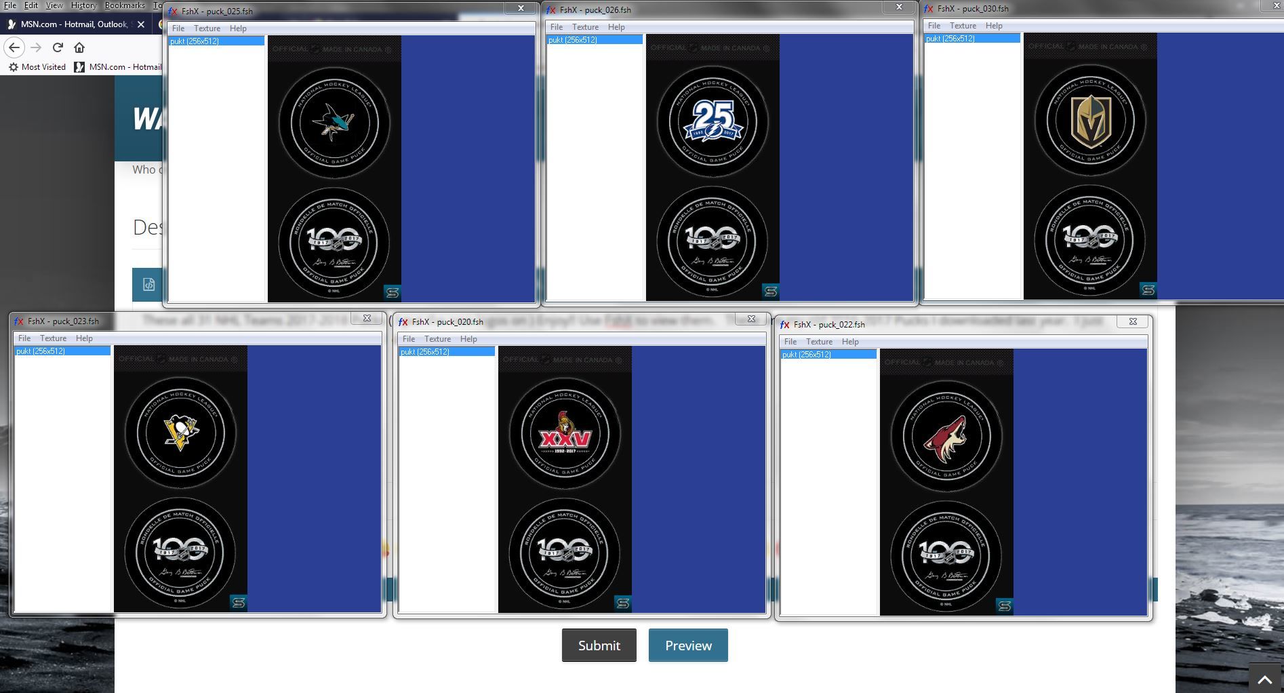Open Help menu in puck_022.fsh window

(x=850, y=342)
